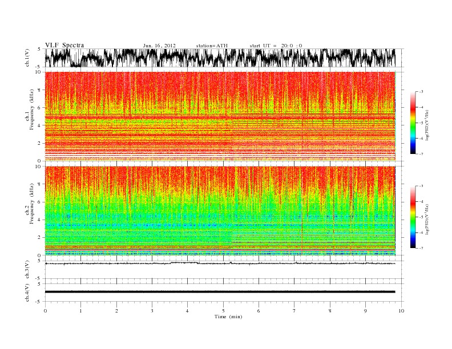This screenshot has height=349, width=452.
Task: Click the "ch.4(V)" axis label
Action: [27, 293]
